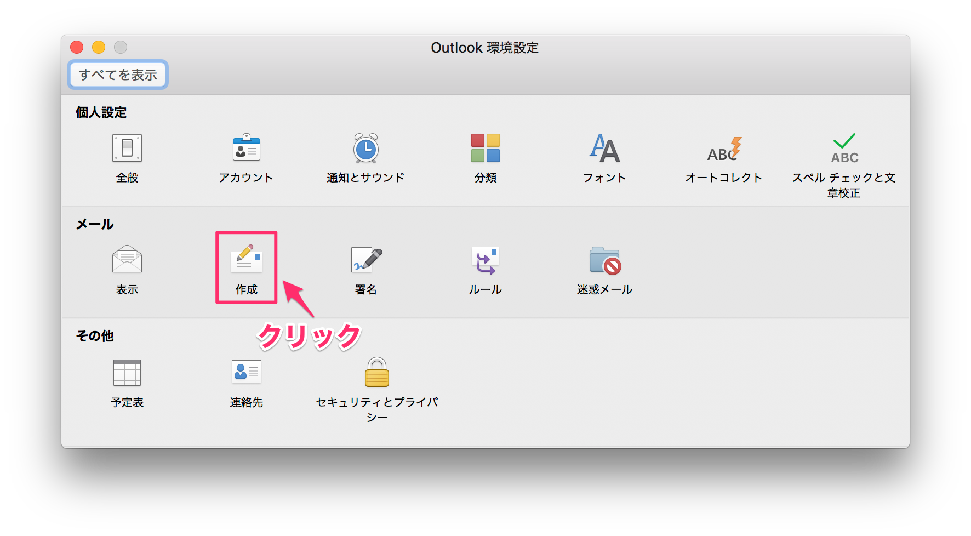Open セキュリティとプライバシー padlock icon

(377, 372)
